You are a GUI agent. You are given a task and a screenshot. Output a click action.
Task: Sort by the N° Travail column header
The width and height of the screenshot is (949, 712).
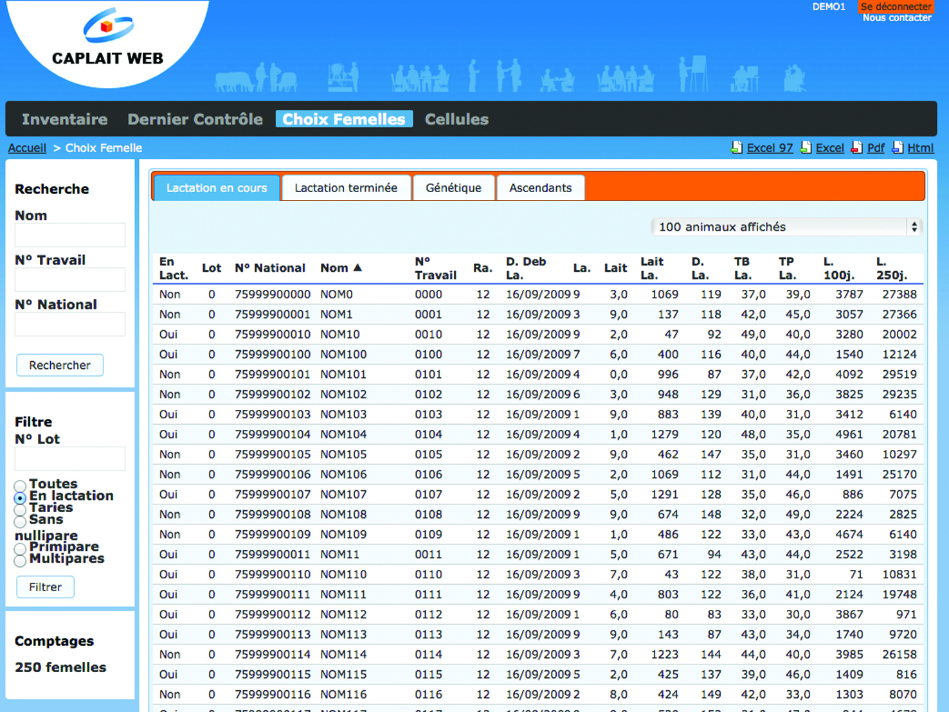pyautogui.click(x=435, y=268)
